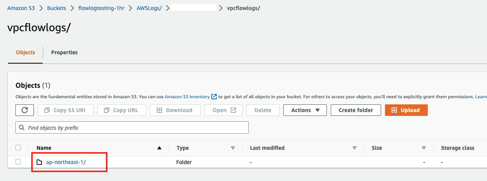Select the ap-northeast-1/ row checkbox
487x181 pixels.
[x=18, y=162]
